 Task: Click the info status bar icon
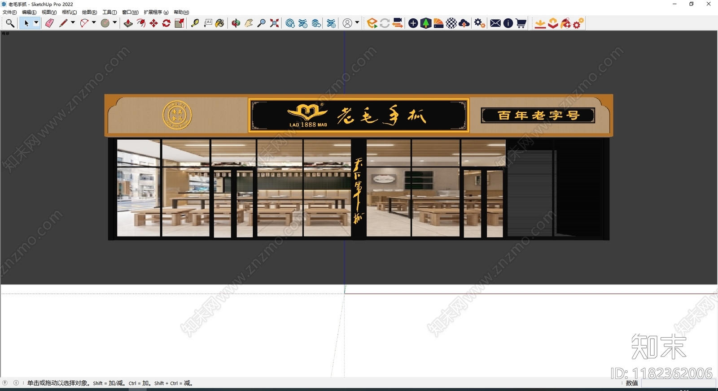(x=16, y=383)
